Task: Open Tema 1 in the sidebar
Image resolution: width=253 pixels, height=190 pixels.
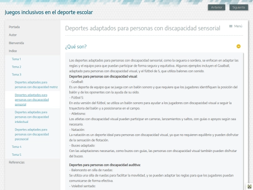Action: [16, 59]
